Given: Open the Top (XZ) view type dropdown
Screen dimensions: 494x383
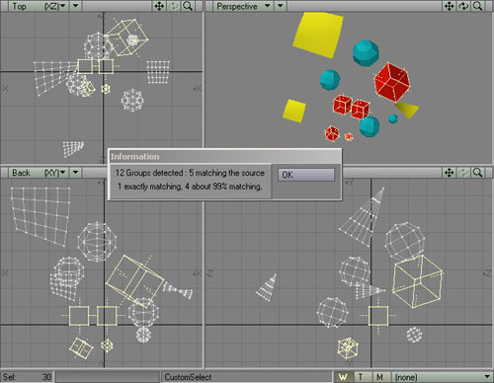Looking at the screenshot, I should coord(39,6).
